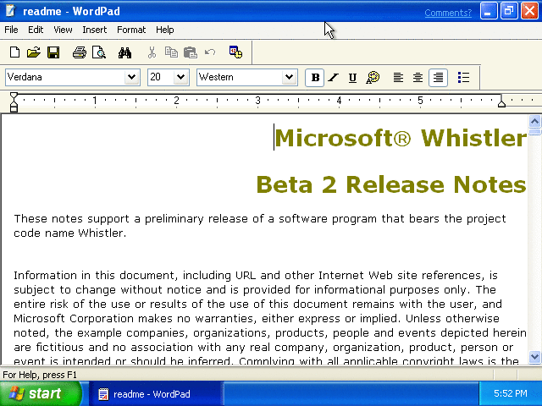The height and width of the screenshot is (406, 542).
Task: Align text left
Action: [398, 77]
